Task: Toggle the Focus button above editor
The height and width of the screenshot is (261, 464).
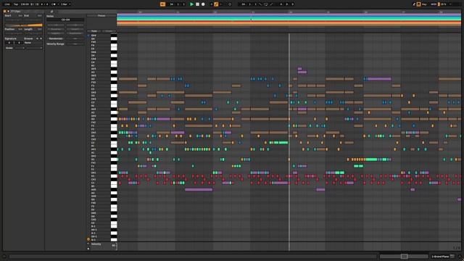Action: (x=101, y=16)
